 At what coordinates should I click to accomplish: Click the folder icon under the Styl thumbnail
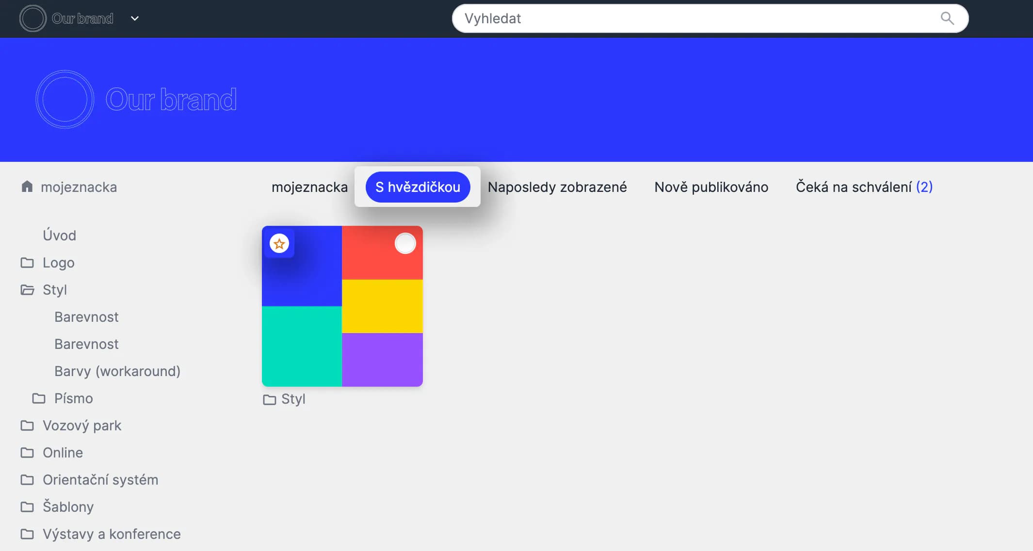tap(269, 399)
